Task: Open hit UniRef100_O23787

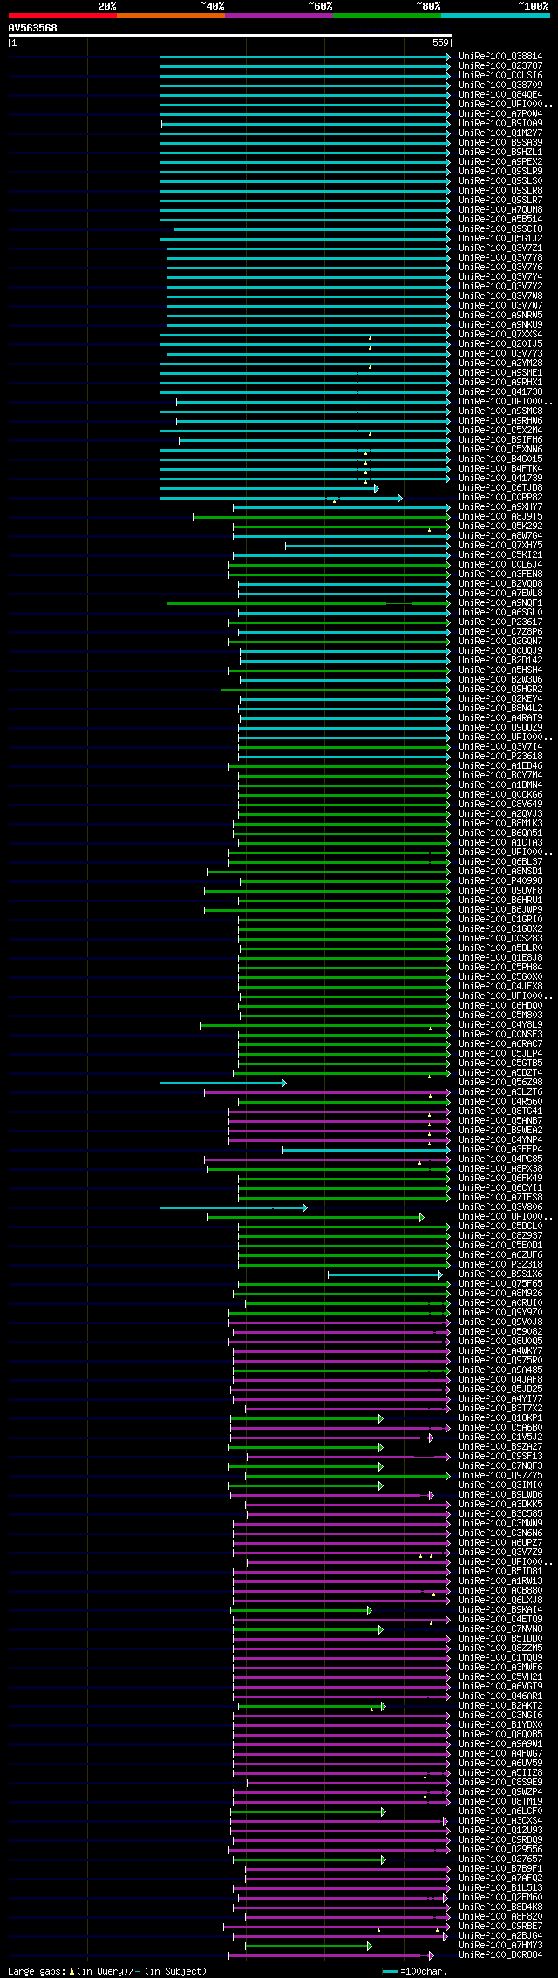Action: click(500, 65)
